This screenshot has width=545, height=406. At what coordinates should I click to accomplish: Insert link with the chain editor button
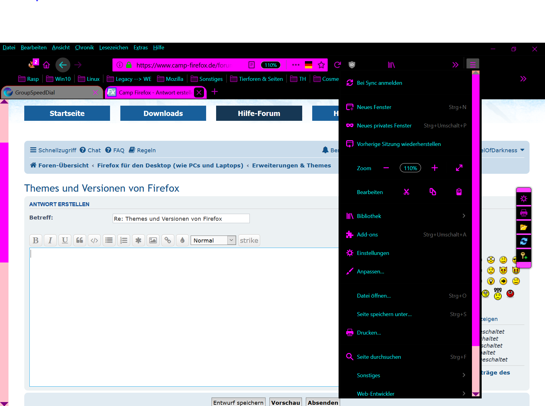click(168, 240)
